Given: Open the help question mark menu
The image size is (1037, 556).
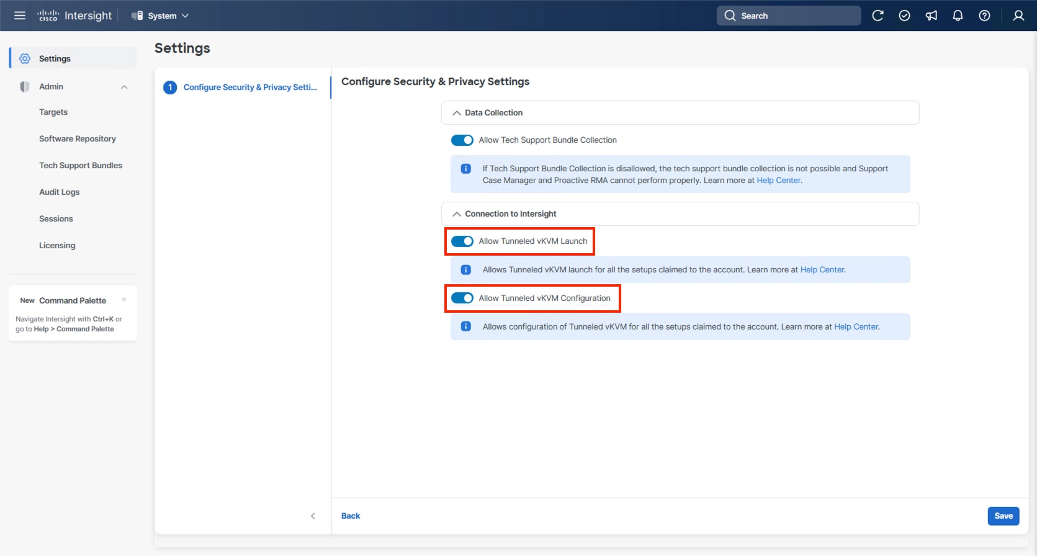Looking at the screenshot, I should click(984, 16).
